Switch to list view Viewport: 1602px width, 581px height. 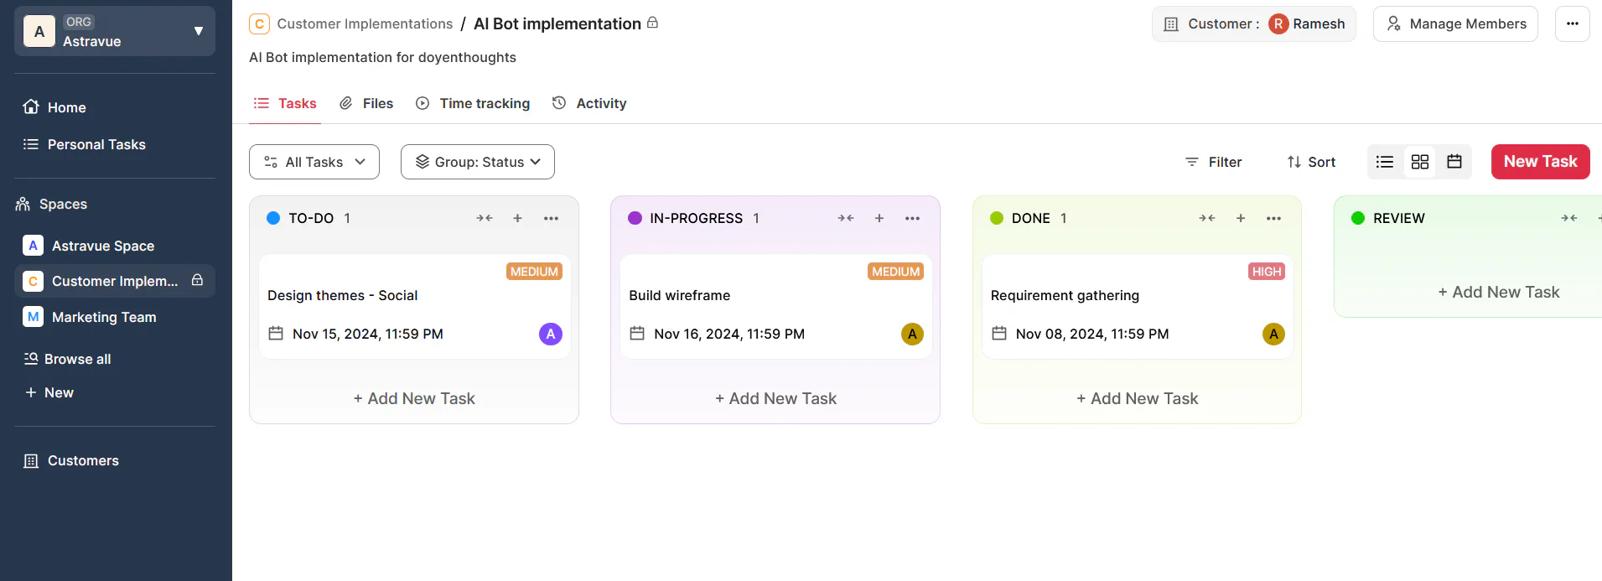pos(1385,162)
